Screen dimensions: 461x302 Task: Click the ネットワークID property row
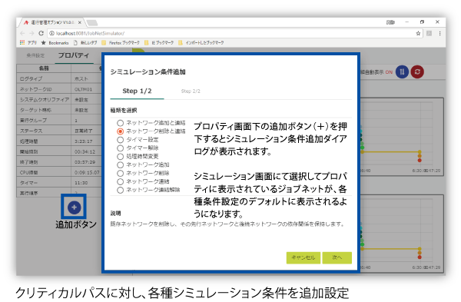[x=59, y=89]
